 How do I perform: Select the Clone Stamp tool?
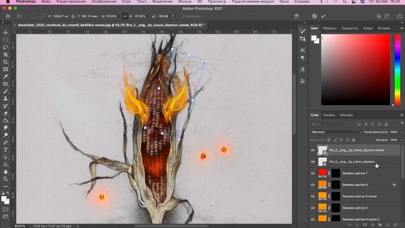tap(6, 99)
